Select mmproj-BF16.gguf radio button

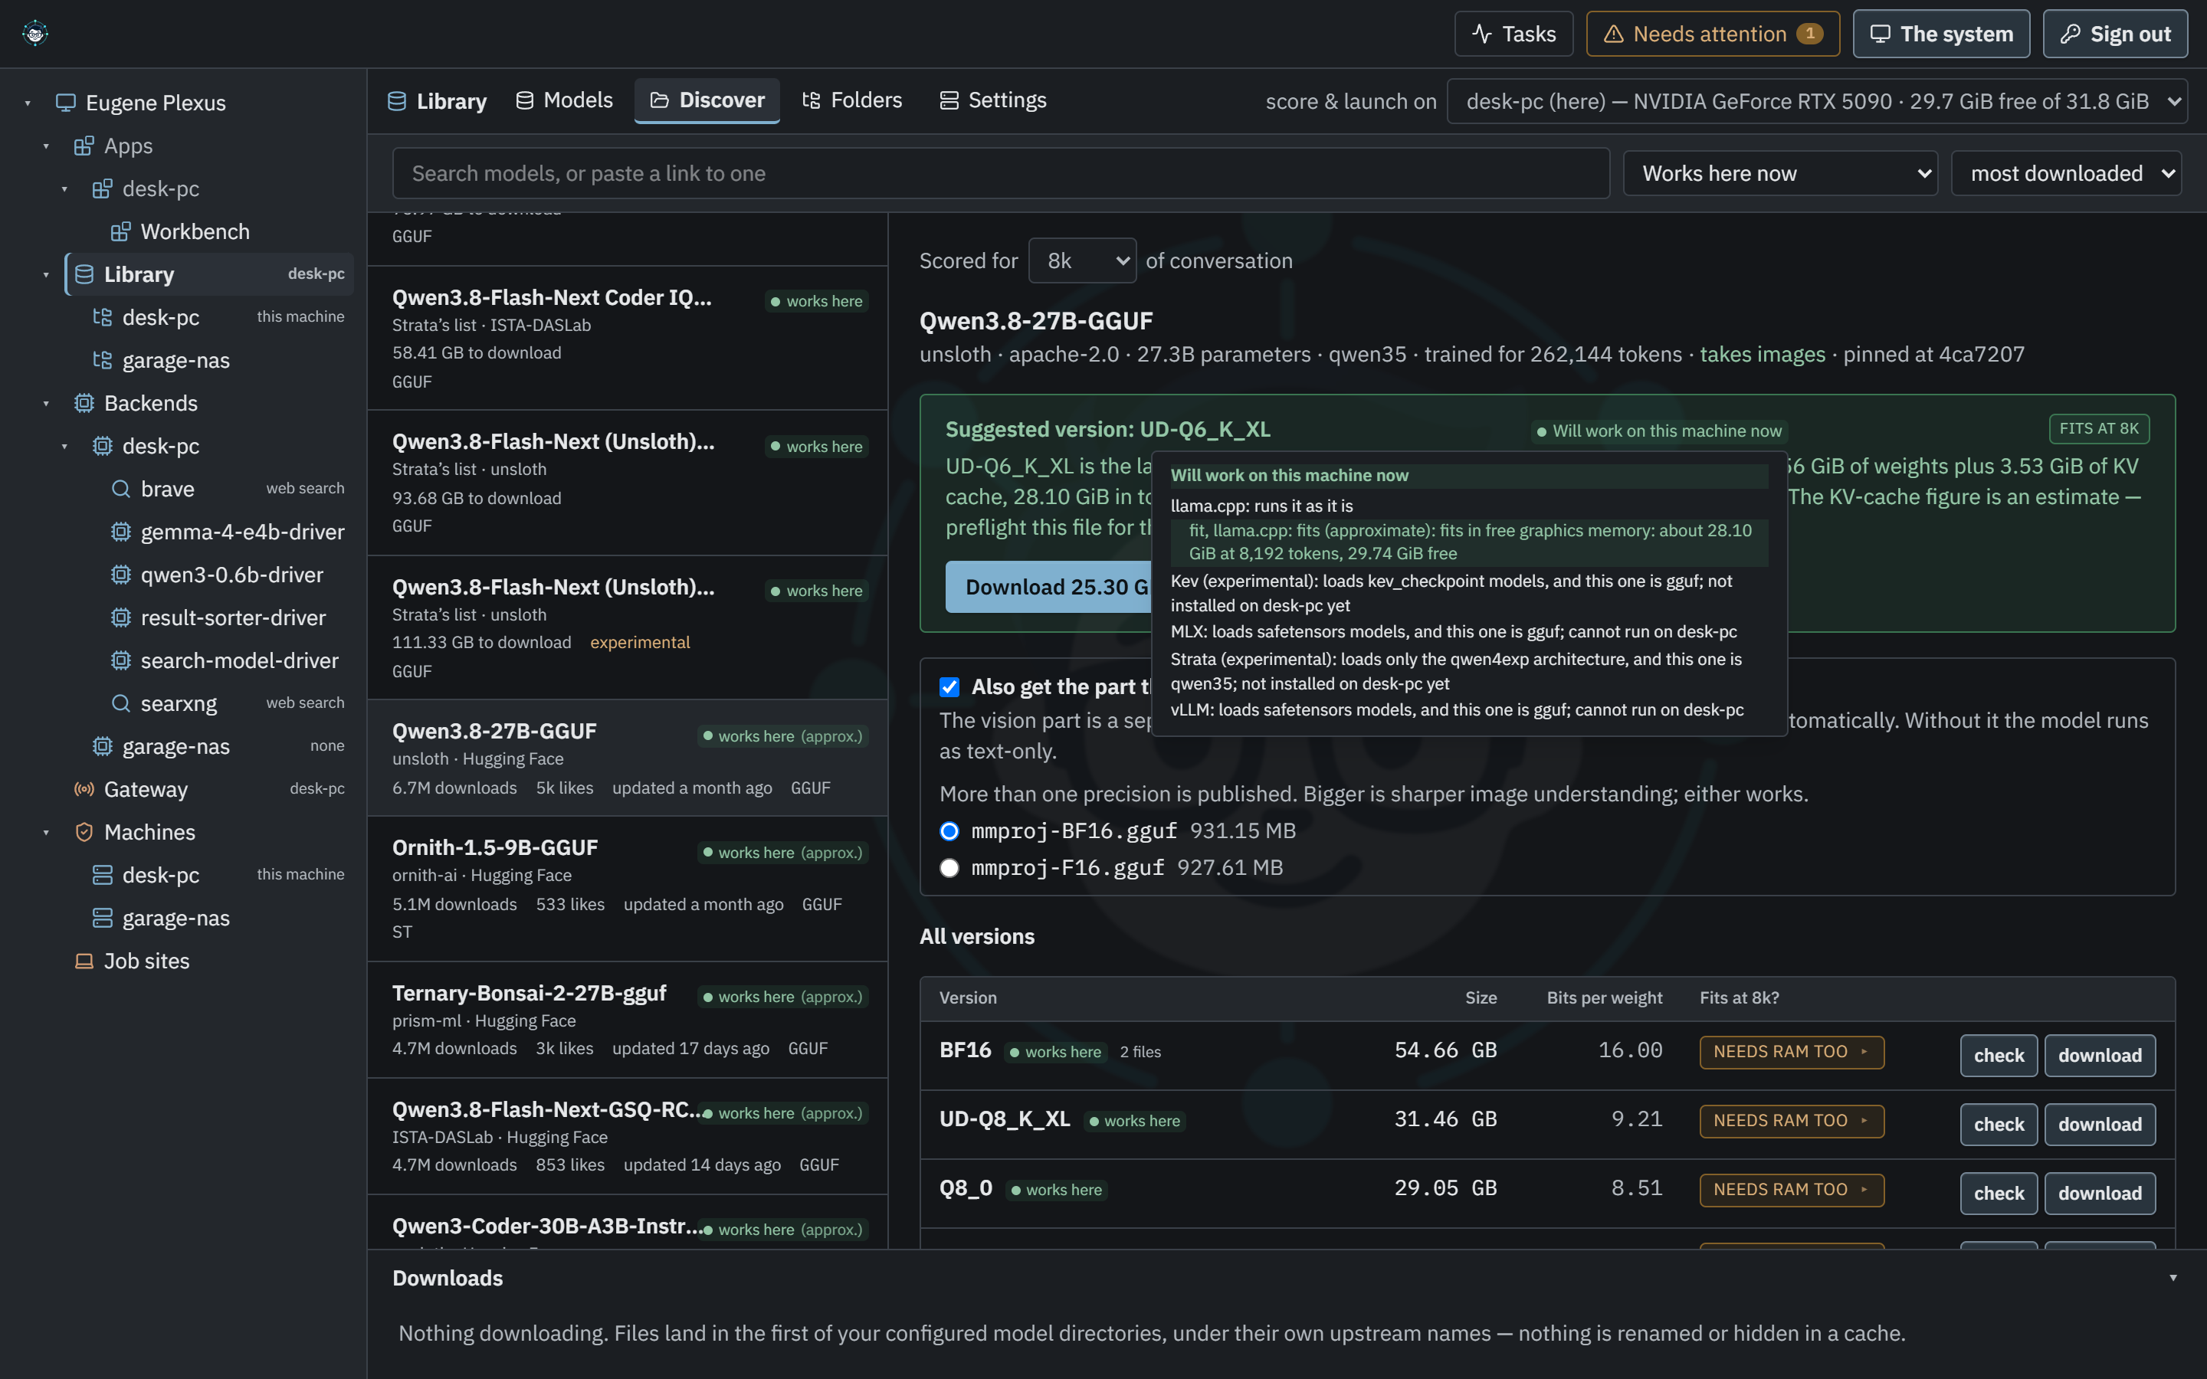coord(949,831)
